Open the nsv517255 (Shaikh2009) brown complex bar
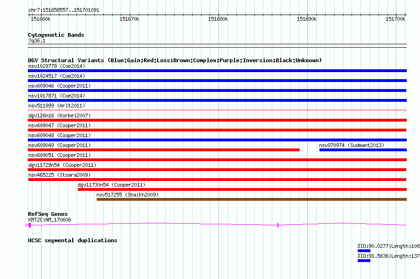420x279 pixels. point(252,199)
